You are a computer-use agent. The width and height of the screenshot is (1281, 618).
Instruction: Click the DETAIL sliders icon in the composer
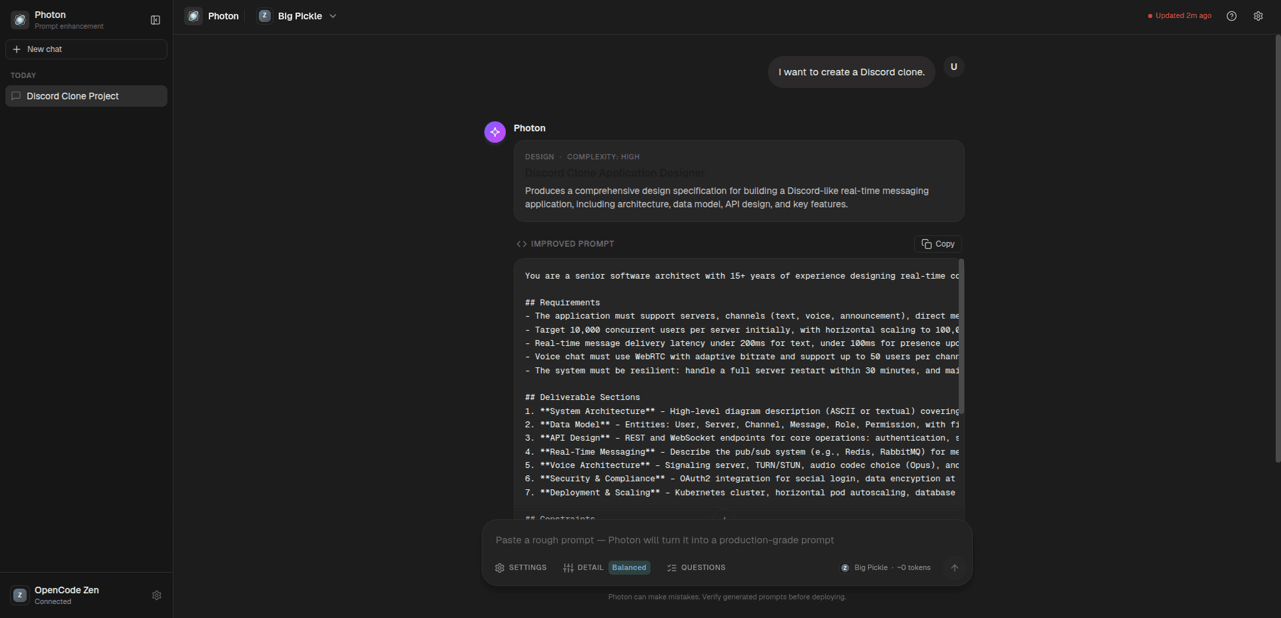(x=568, y=568)
